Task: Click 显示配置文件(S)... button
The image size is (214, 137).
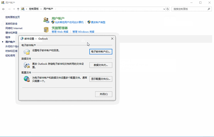Action: coord(101,79)
